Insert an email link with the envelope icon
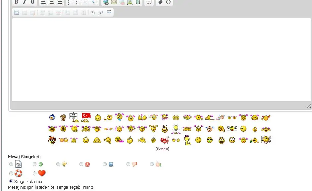This screenshot has height=191, width=312. [x=114, y=2]
